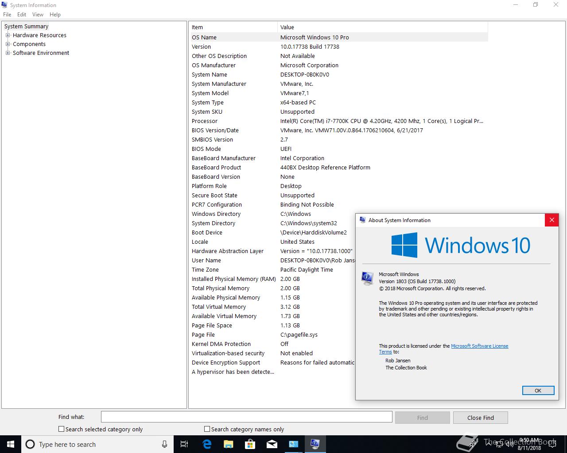Select the Device Encryption Support row

pos(273,362)
